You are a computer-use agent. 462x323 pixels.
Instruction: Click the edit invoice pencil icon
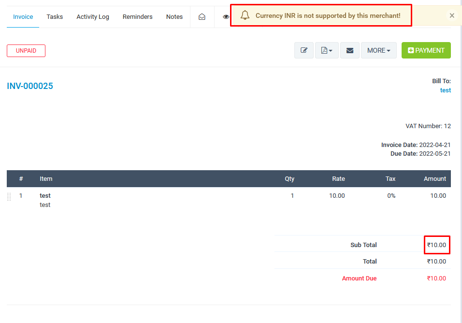(304, 50)
